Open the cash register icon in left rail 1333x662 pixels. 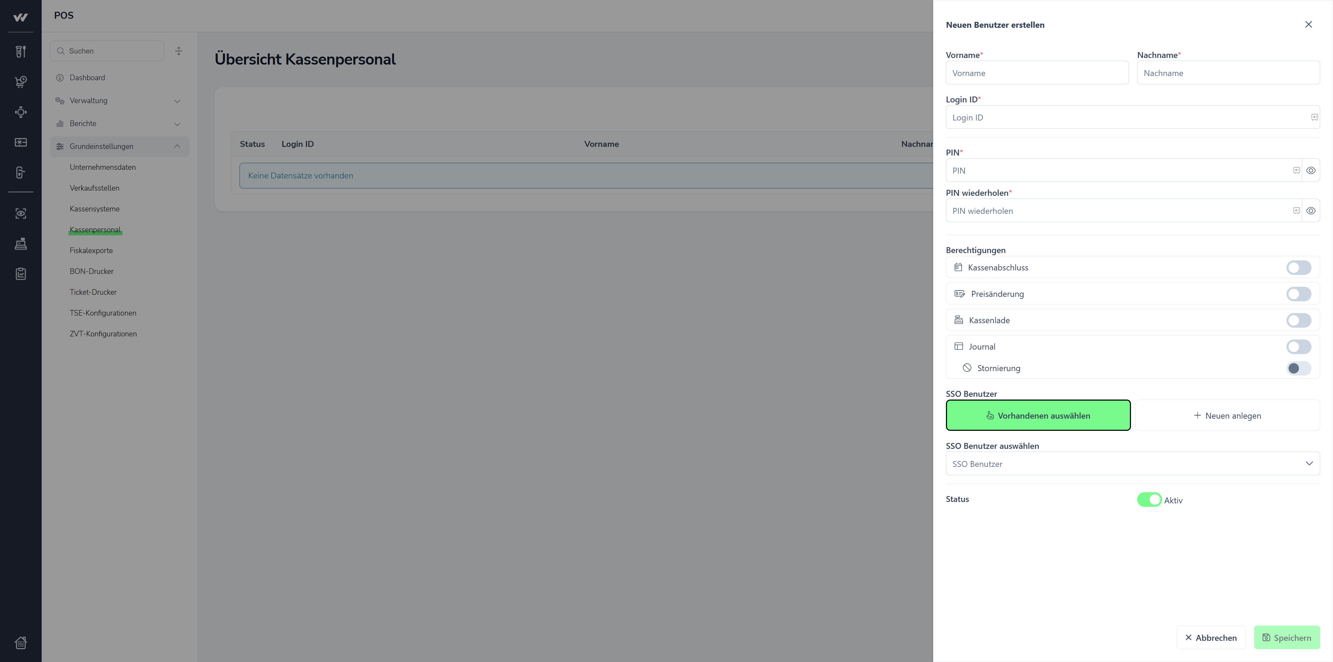[21, 244]
